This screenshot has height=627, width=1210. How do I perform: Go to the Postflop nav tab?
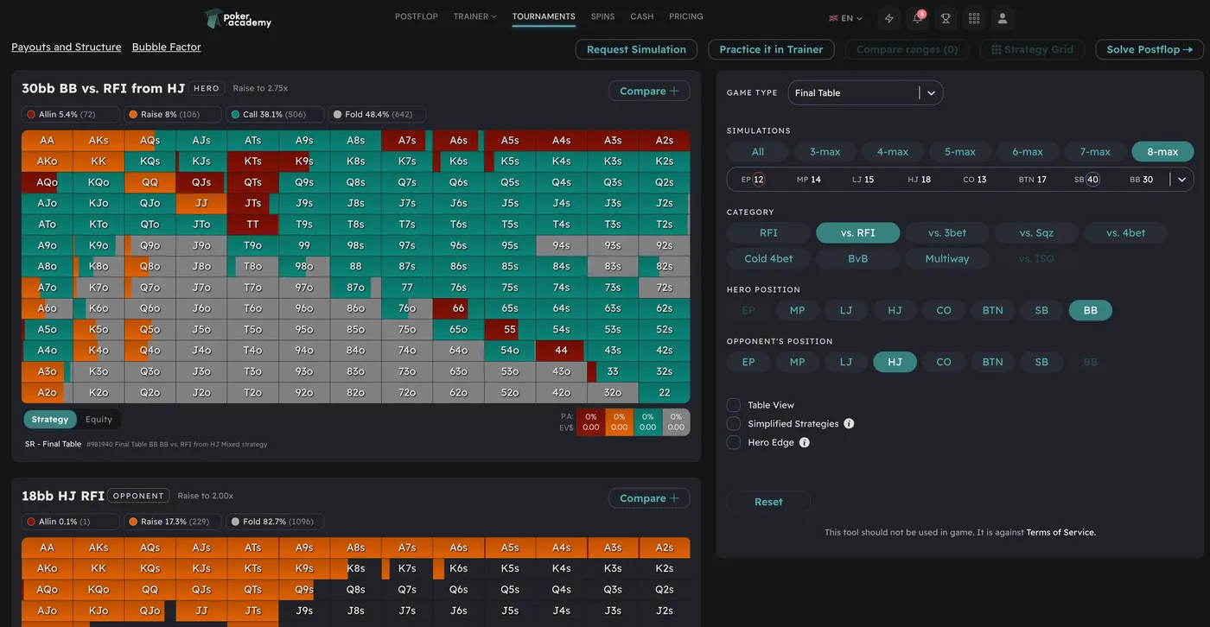[x=416, y=16]
